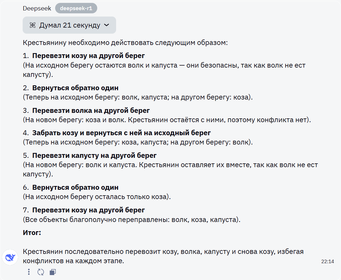341x280 pixels.
Task: Click the DeepSeek whale avatar
Action: tap(10, 257)
